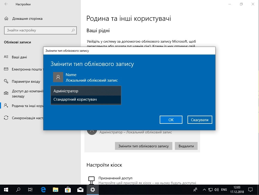This screenshot has height=195, width=259.
Task: Confirm account type with OK button
Action: tap(171, 120)
